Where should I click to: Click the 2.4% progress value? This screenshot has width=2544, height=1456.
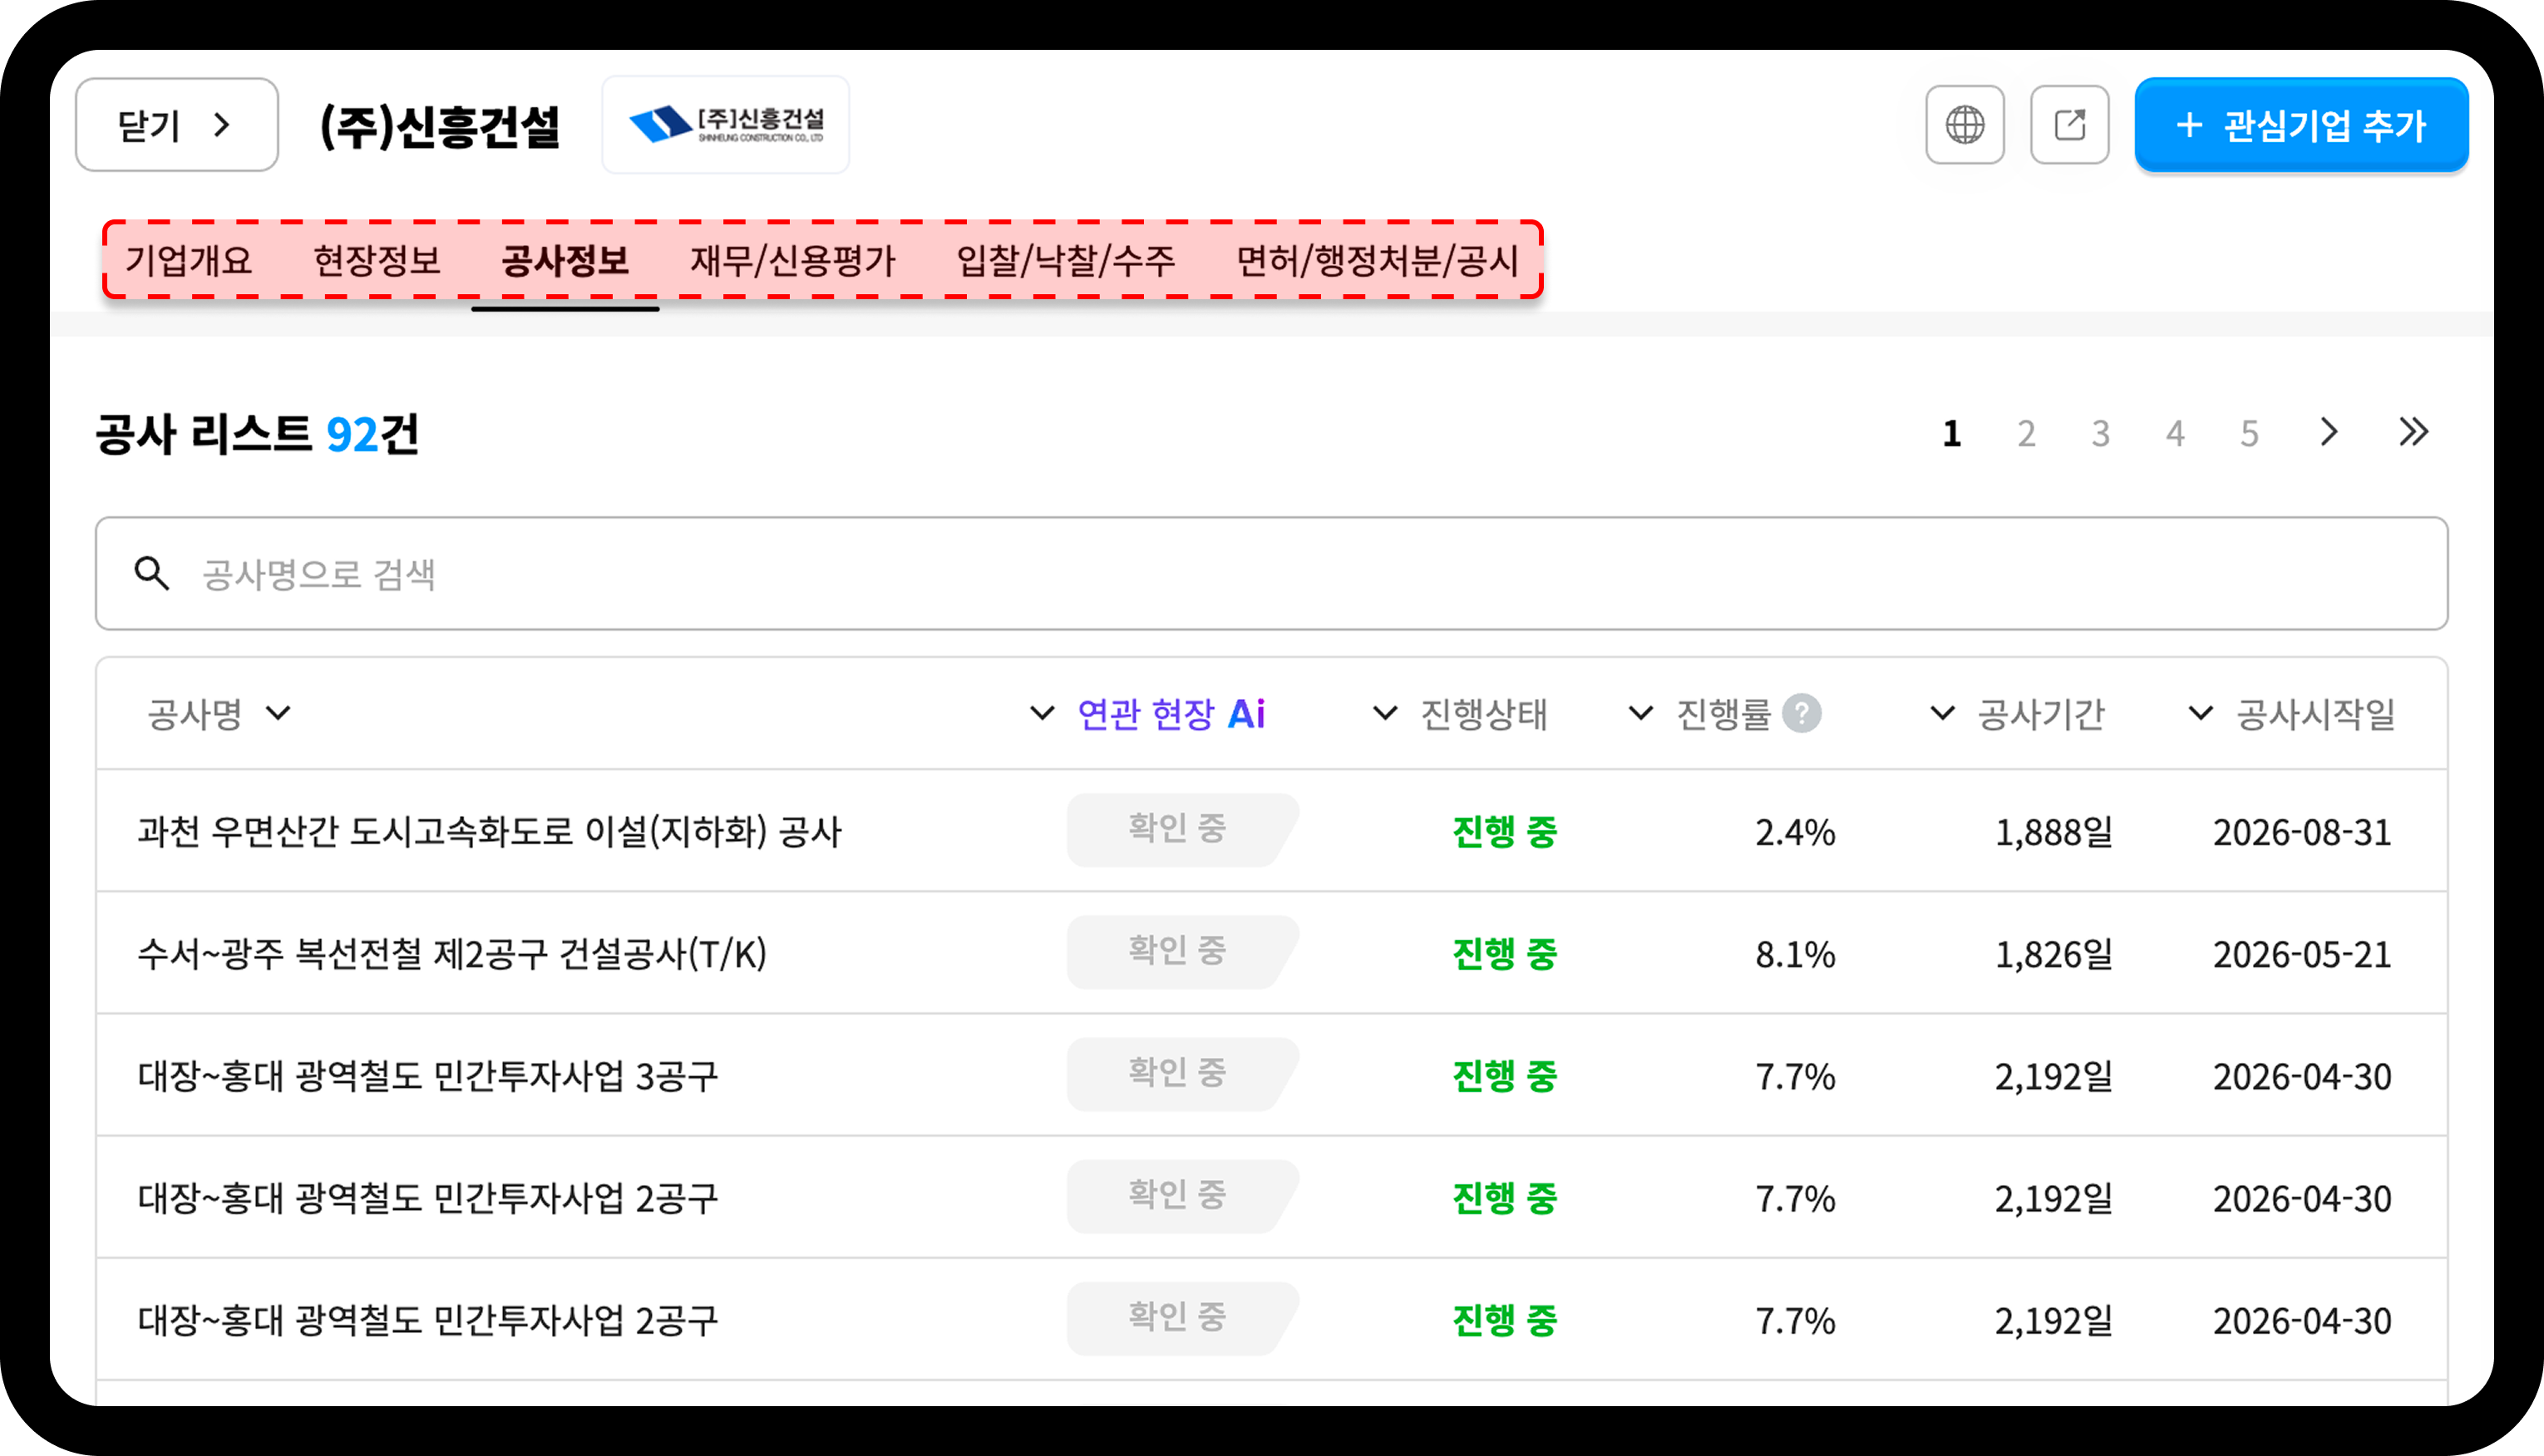tap(1796, 833)
